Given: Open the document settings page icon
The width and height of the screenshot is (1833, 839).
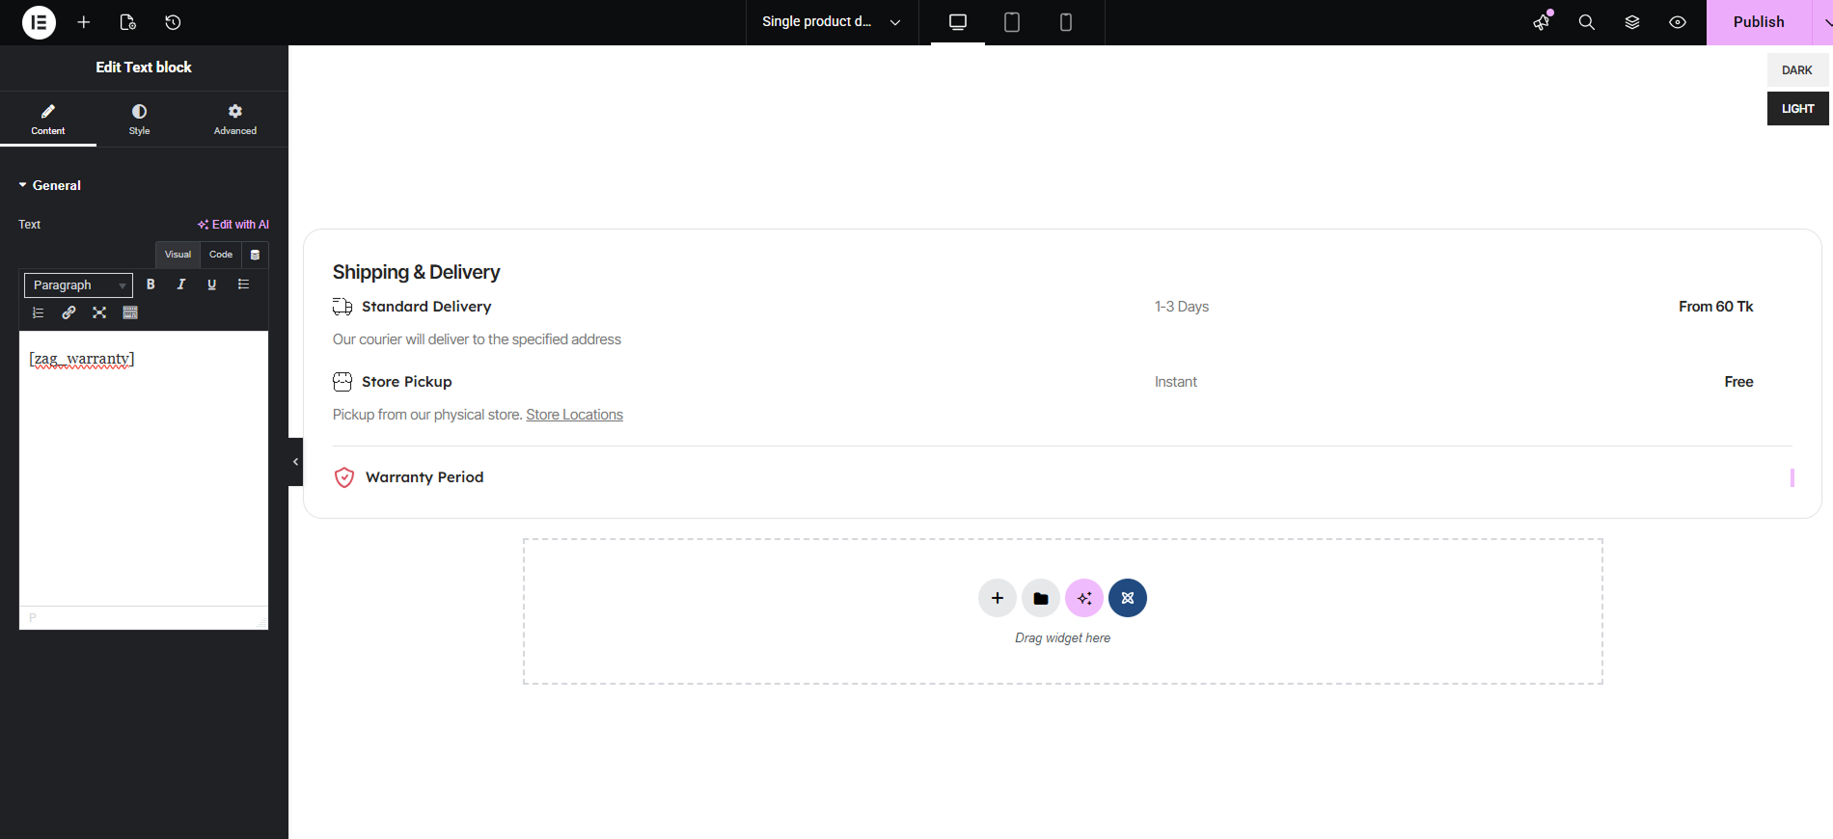Looking at the screenshot, I should pos(127,22).
